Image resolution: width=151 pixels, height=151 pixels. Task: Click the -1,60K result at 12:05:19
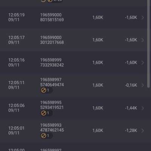click(131, 17)
